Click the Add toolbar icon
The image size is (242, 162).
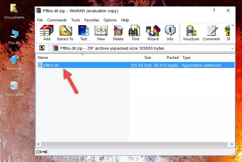point(47,33)
